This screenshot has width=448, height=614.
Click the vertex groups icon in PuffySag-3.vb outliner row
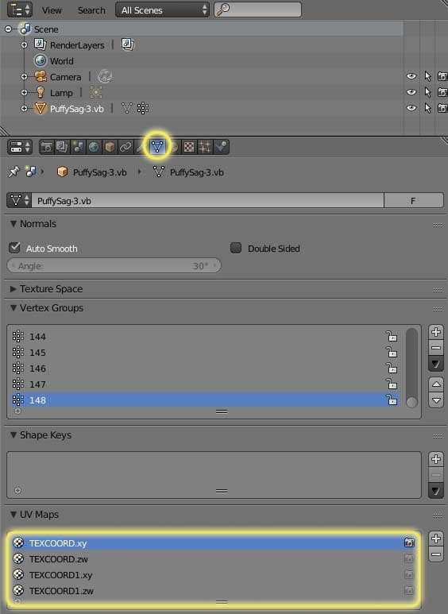142,108
